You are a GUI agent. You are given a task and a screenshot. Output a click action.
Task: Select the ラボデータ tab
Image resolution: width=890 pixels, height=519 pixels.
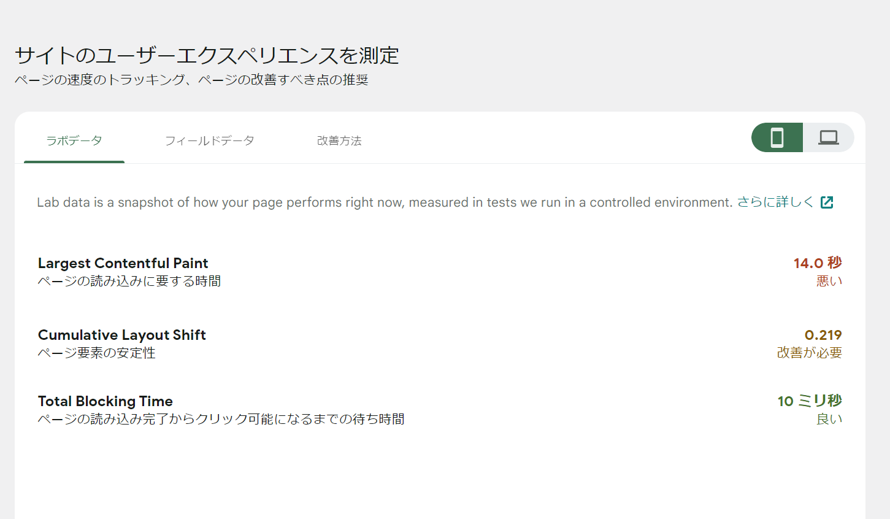point(74,140)
